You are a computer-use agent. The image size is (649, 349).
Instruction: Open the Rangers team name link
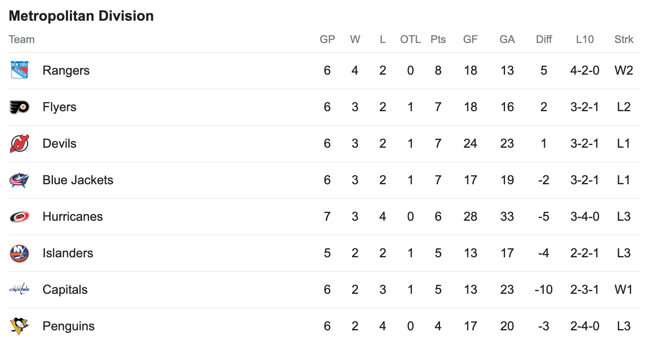66,71
